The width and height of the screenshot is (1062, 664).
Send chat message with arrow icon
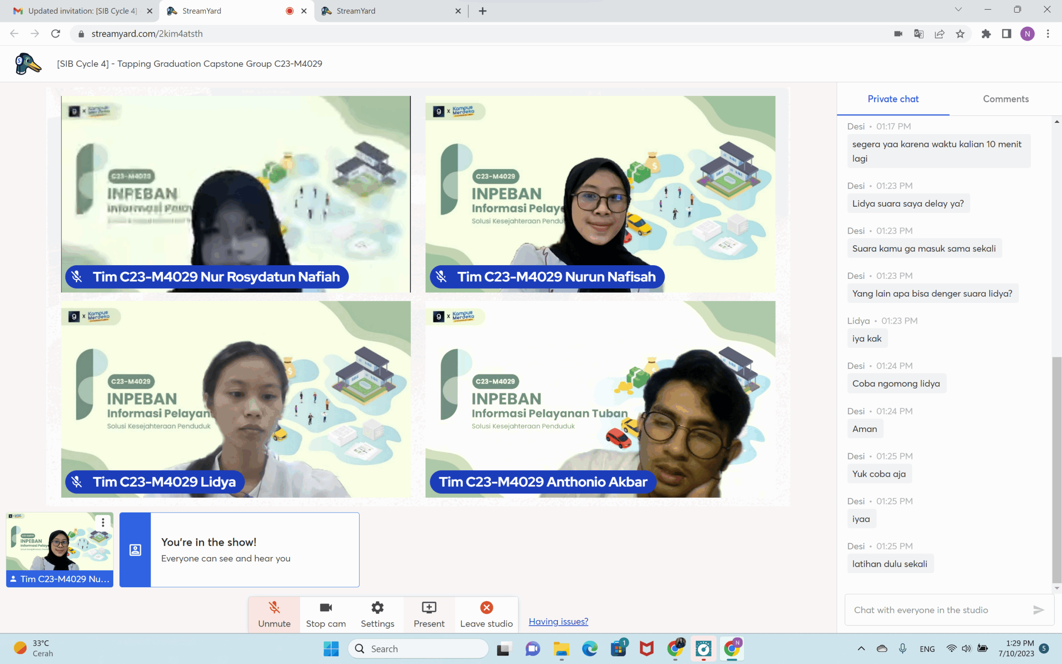1038,610
